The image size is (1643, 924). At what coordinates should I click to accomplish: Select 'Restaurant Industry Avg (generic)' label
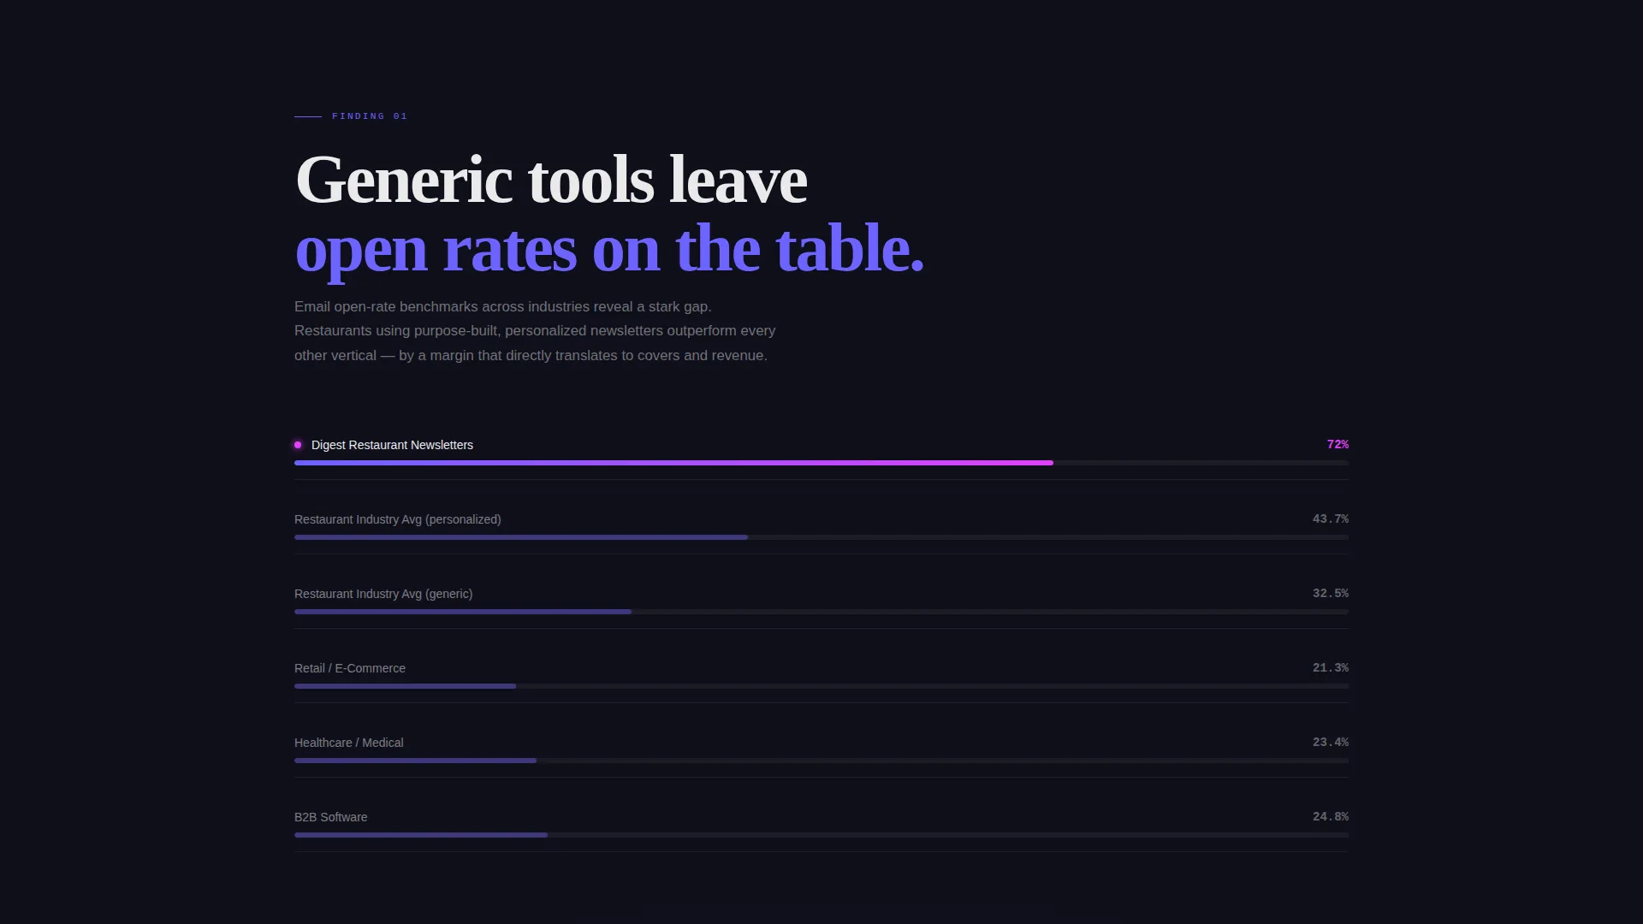(x=383, y=594)
